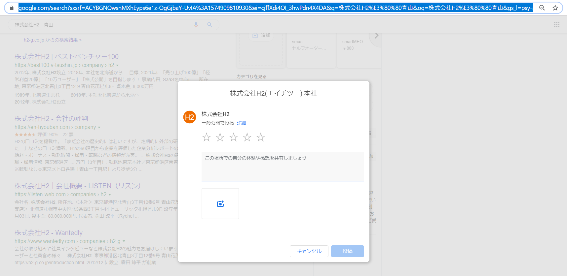
Task: Click the search magnifier icon in search box
Action: [209, 25]
